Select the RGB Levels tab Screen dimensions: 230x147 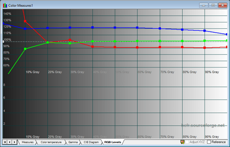[112, 142]
